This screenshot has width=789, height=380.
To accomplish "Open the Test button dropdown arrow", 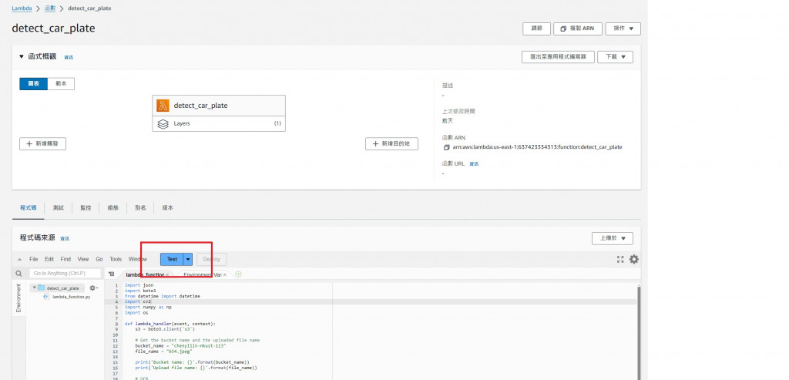I will [188, 259].
